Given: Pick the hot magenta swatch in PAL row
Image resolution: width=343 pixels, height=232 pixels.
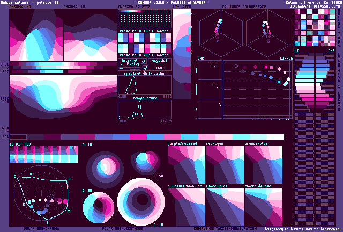Looking at the screenshot, I should coord(138,137).
